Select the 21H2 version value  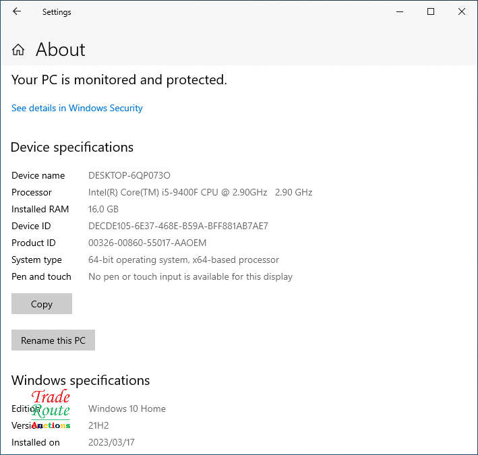pos(98,425)
